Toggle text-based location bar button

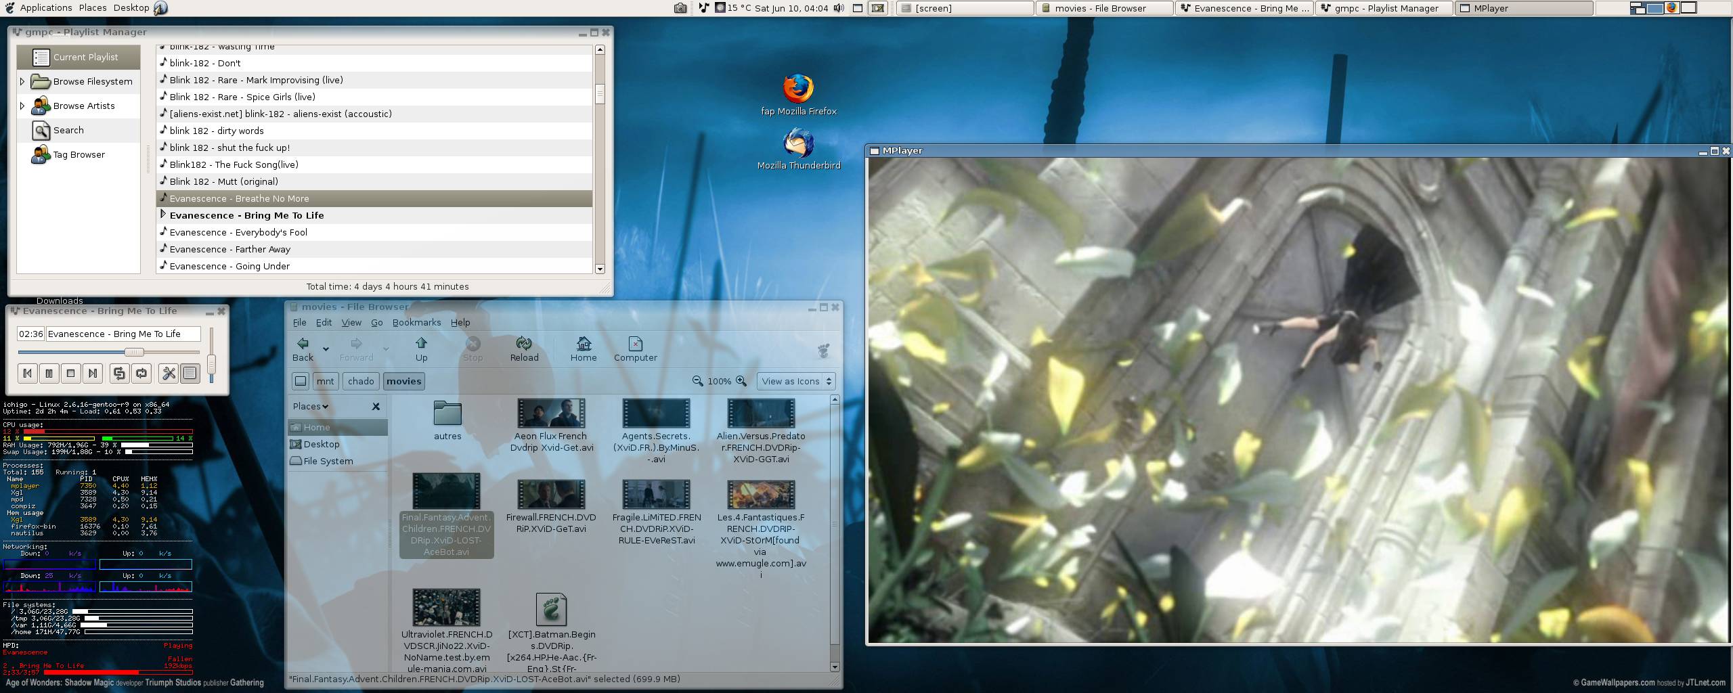click(301, 381)
